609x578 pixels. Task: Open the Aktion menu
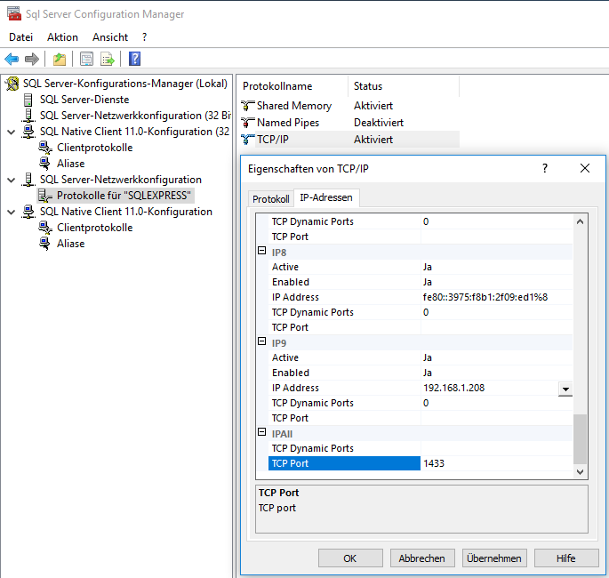pyautogui.click(x=62, y=37)
